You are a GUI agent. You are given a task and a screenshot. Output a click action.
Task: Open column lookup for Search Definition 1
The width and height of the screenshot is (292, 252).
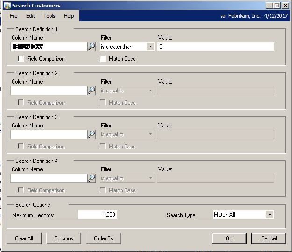[92, 47]
